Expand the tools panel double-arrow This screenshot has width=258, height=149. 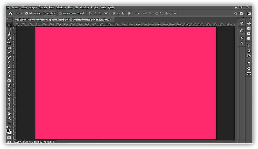(x=7, y=18)
